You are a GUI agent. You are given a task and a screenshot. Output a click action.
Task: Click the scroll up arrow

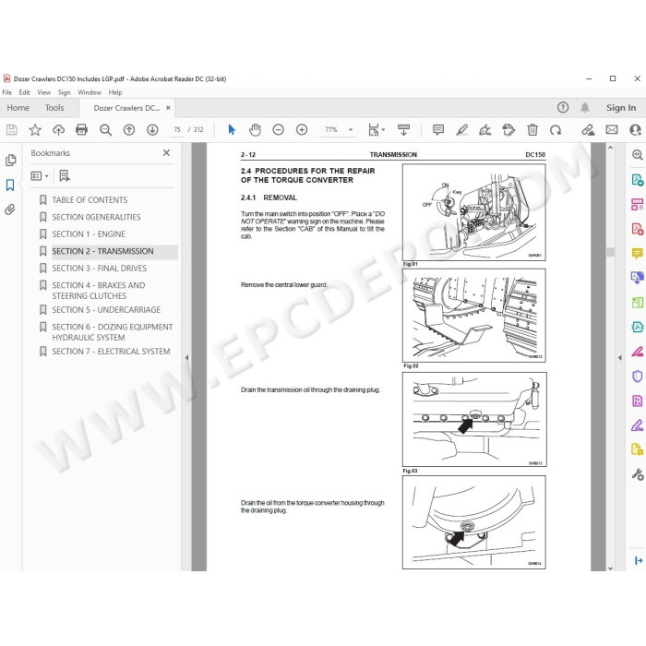[x=611, y=148]
